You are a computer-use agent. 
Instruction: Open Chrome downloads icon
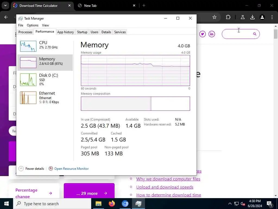click(x=252, y=17)
